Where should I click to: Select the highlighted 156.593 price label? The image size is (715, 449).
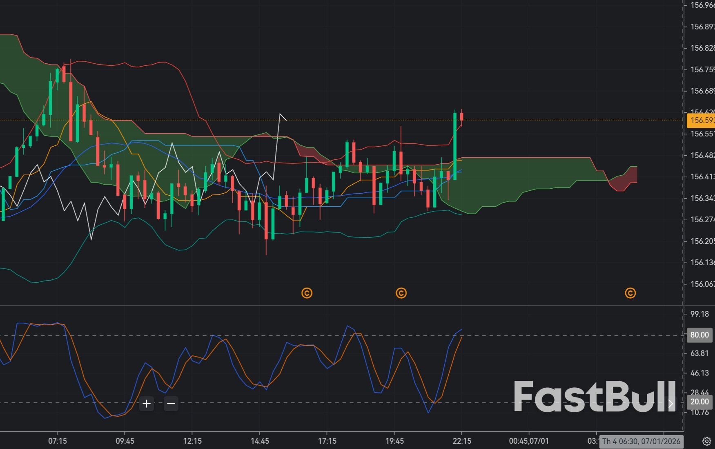pyautogui.click(x=702, y=121)
